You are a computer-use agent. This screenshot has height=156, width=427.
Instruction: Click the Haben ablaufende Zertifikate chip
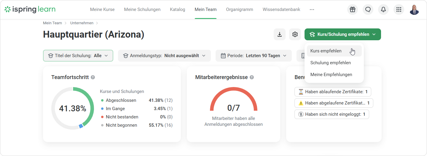(x=333, y=92)
